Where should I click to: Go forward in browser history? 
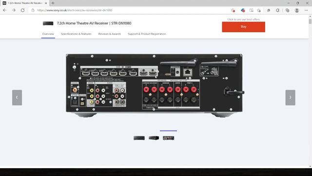14,10
